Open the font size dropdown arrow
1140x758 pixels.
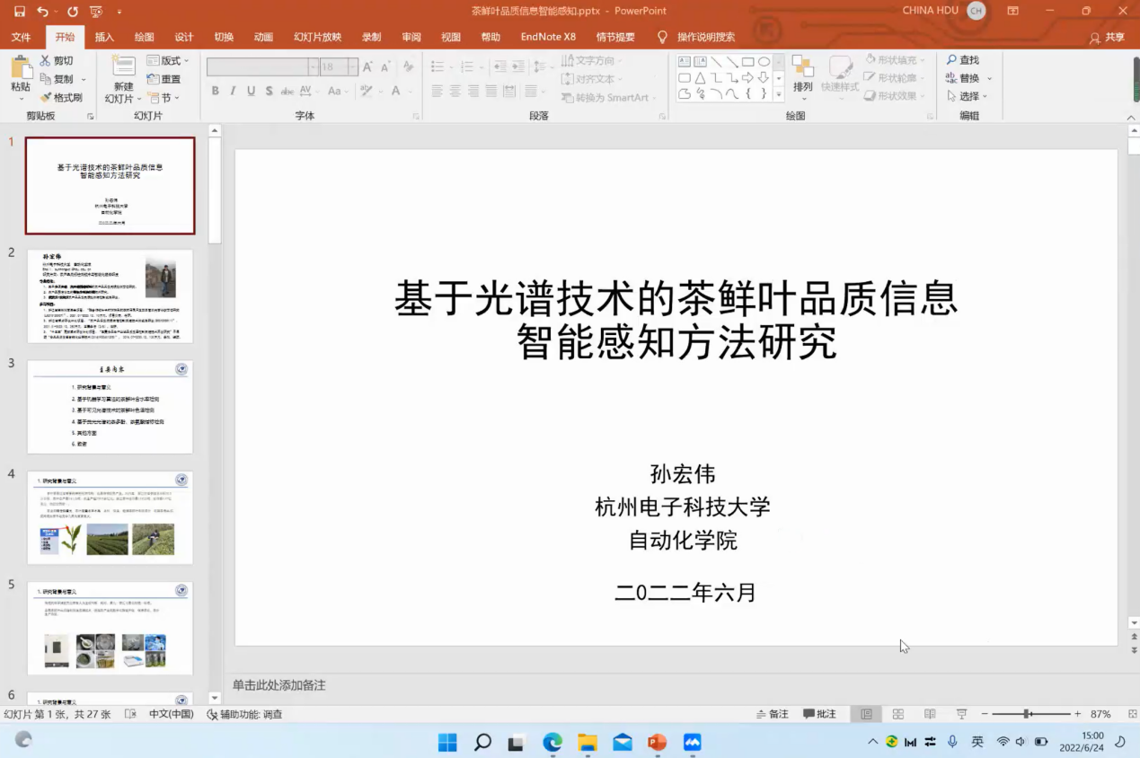click(x=353, y=67)
